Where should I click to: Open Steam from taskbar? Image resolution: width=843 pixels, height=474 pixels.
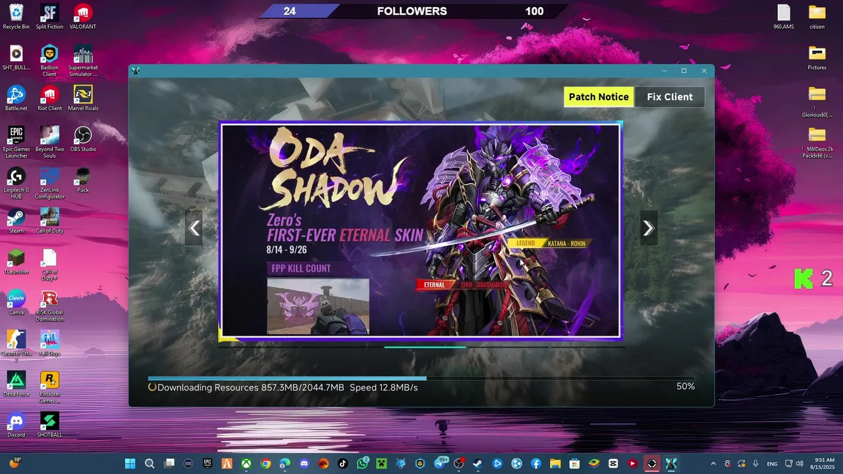478,463
